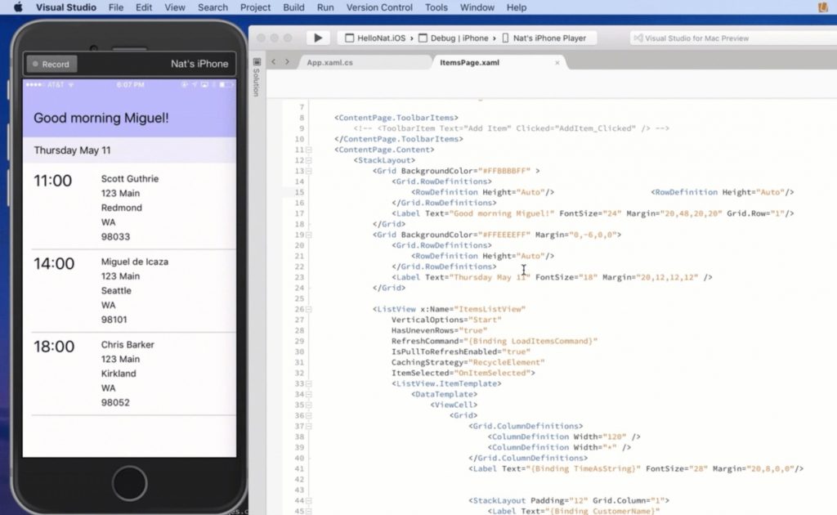Screen dimensions: 837x515
Task: Collapse the Grid fold at line 13
Action: click(309, 172)
